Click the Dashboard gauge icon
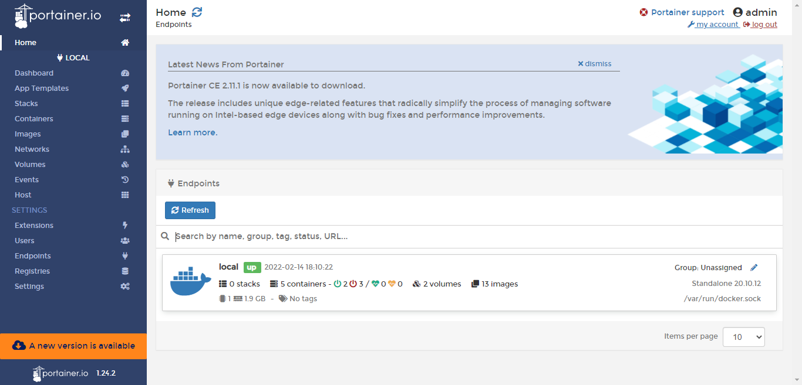This screenshot has width=802, height=385. click(125, 73)
